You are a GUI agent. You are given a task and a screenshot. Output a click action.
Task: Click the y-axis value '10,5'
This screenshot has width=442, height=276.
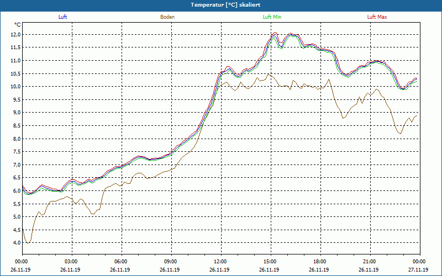15,74
